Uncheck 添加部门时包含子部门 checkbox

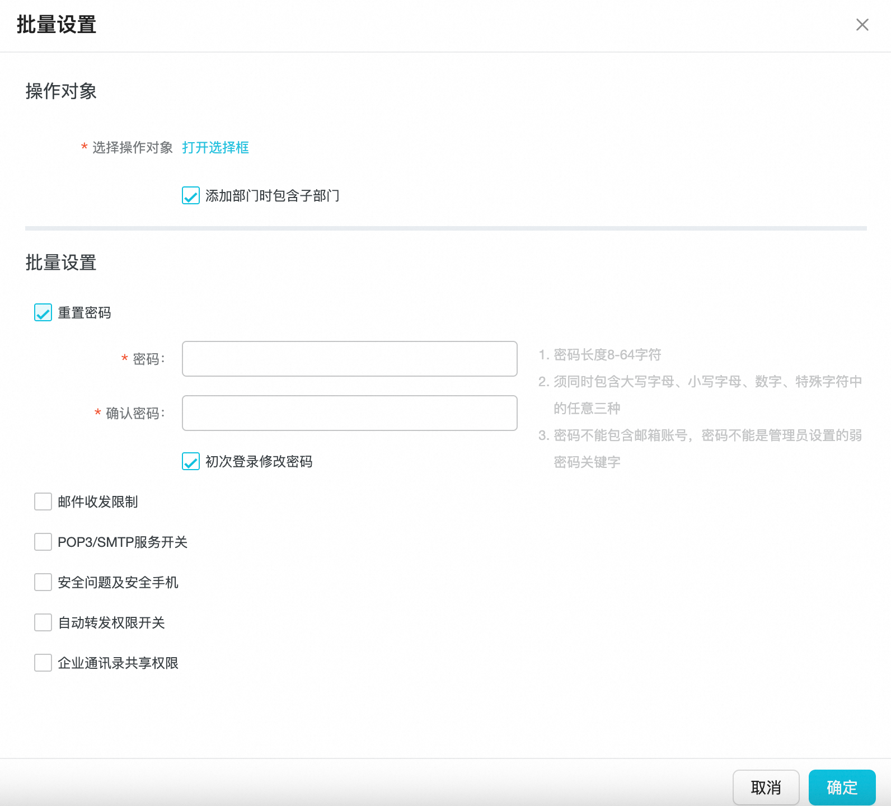(x=191, y=196)
